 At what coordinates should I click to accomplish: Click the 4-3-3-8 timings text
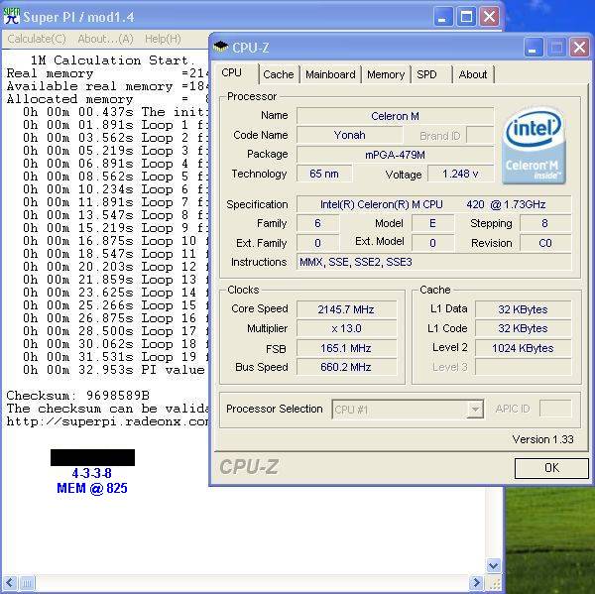[x=92, y=473]
